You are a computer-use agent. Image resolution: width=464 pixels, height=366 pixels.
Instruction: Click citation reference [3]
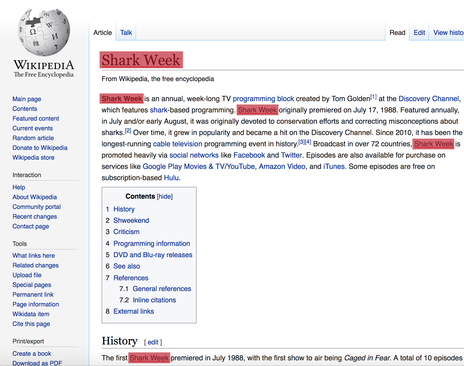[301, 142]
